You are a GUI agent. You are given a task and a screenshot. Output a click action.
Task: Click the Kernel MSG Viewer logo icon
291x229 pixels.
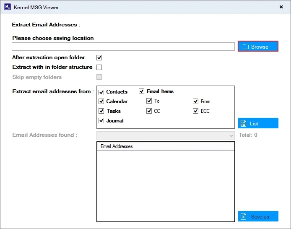[x=8, y=7]
